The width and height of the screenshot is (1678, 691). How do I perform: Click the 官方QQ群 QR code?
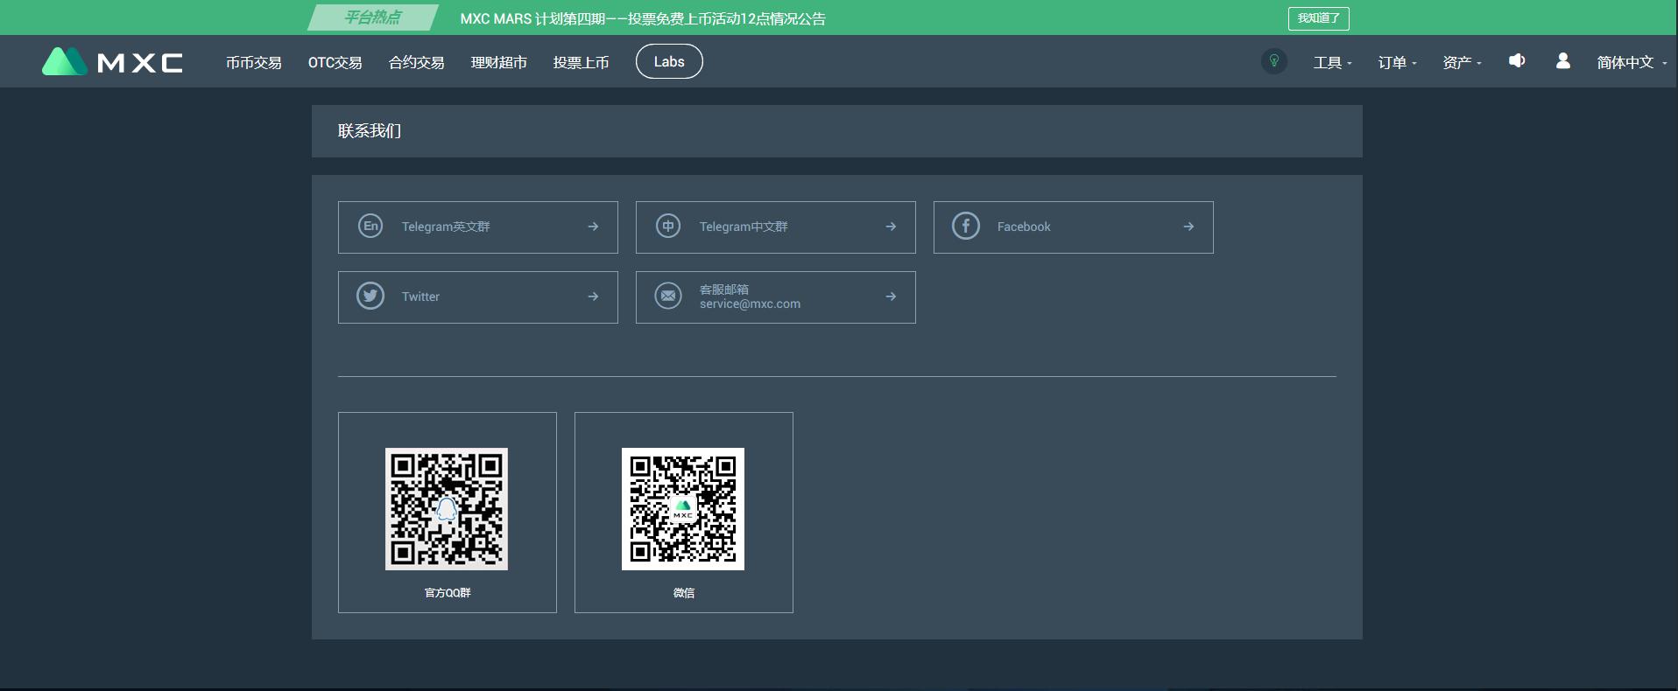[x=447, y=509]
